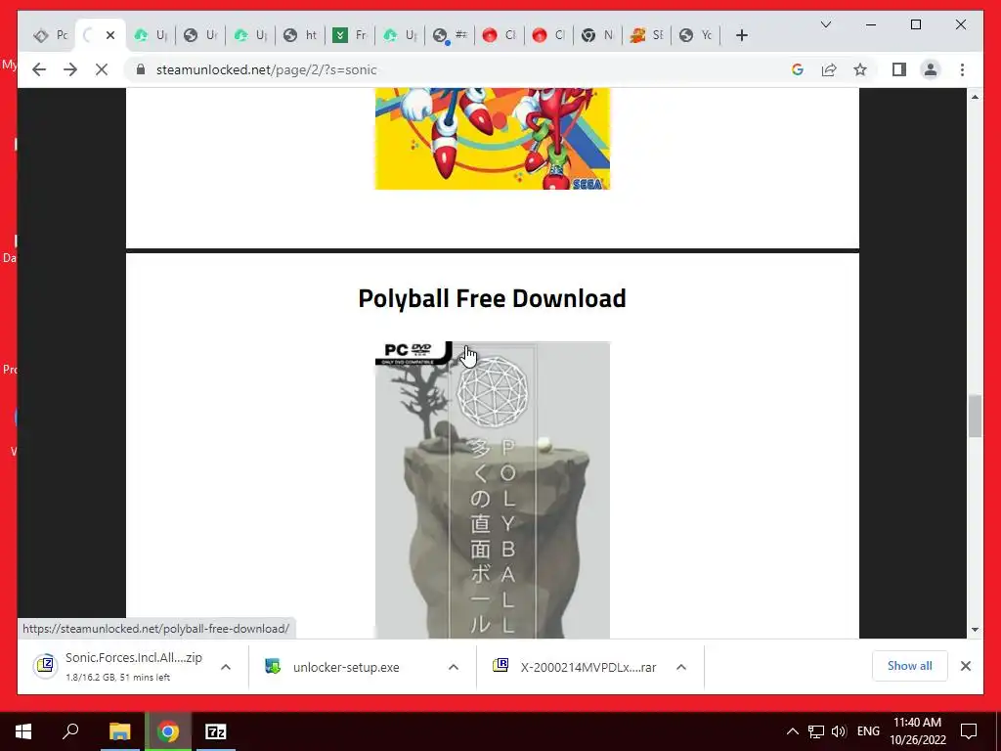Open Chrome's side panel
The image size is (1001, 751).
899,69
